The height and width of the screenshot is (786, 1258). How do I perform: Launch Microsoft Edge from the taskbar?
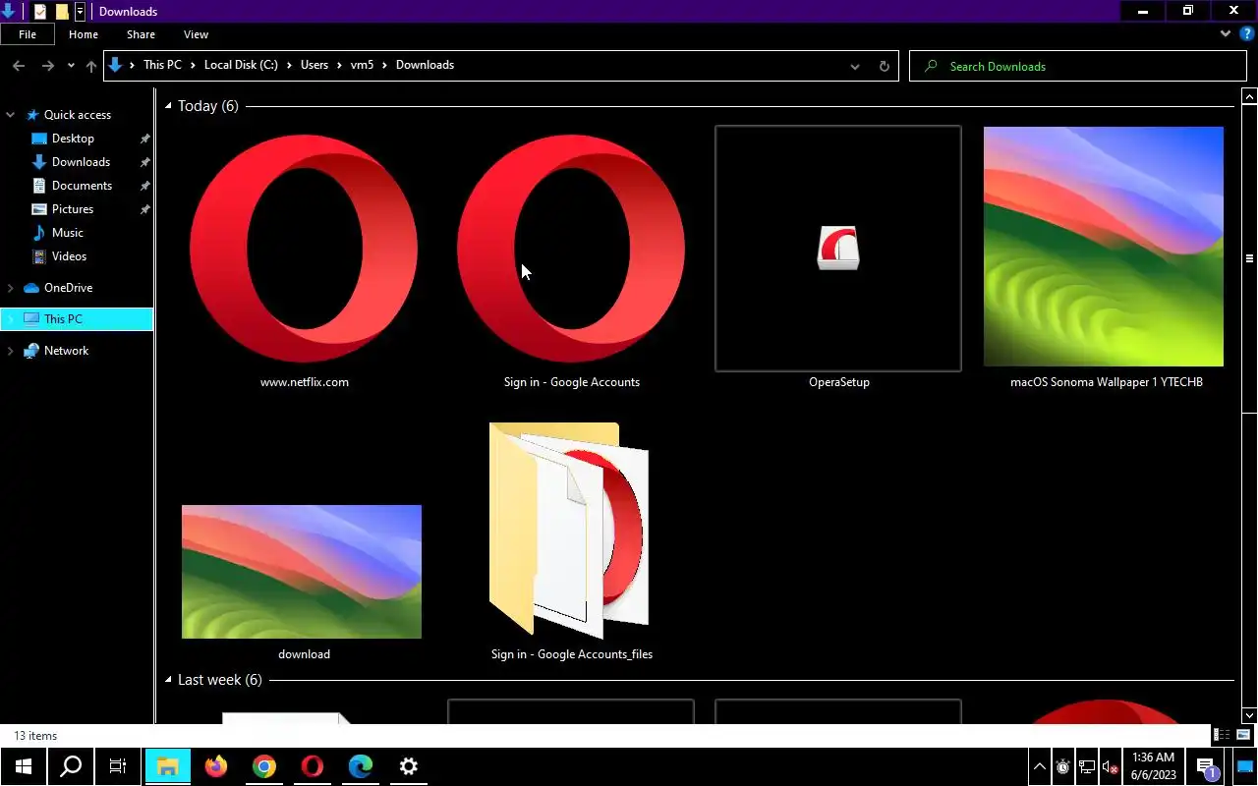click(361, 766)
